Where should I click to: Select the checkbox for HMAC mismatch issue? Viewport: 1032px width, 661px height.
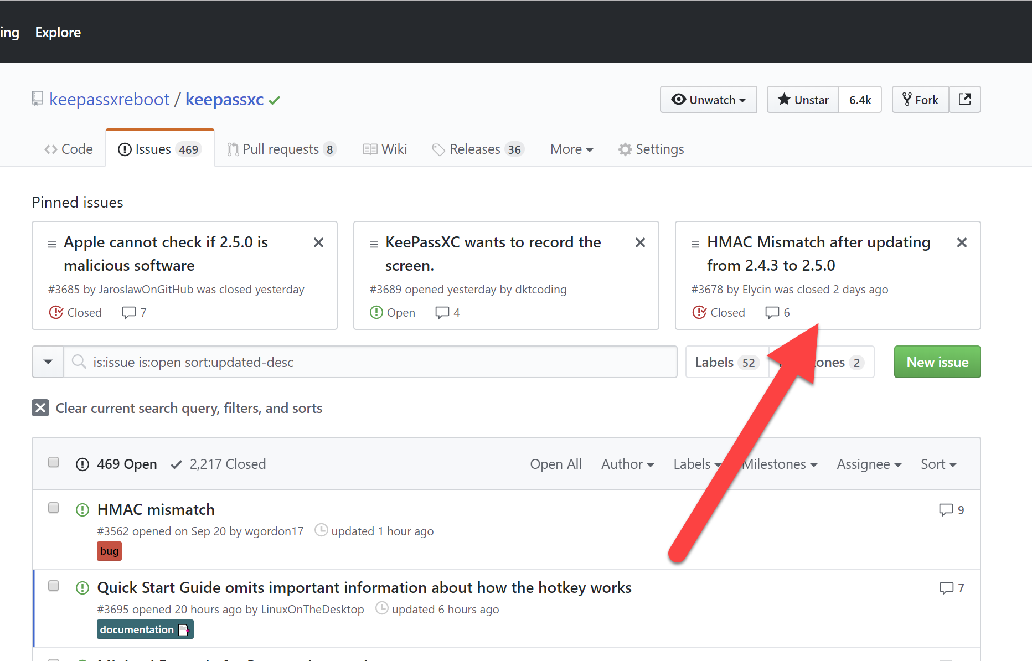53,507
